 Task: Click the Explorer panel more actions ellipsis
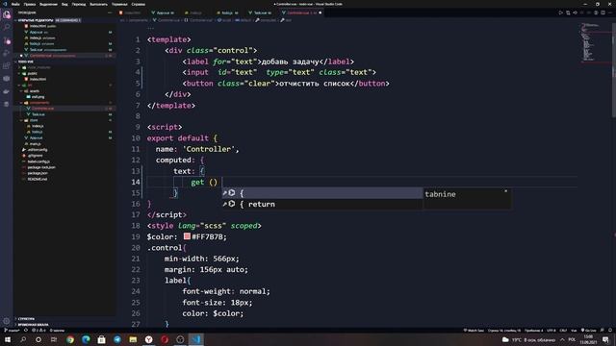click(x=110, y=12)
